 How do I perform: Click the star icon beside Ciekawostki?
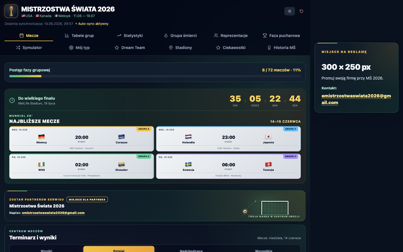click(218, 48)
